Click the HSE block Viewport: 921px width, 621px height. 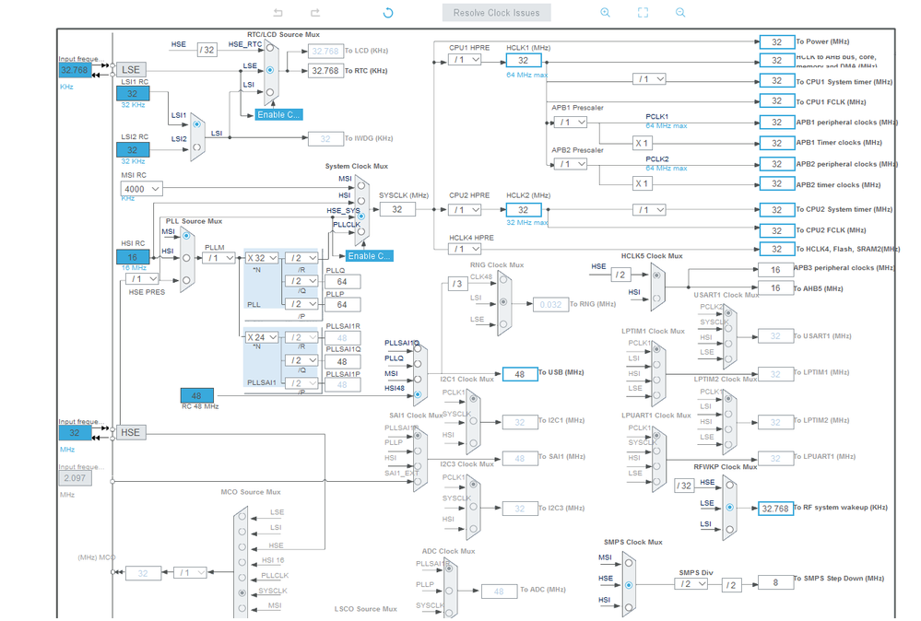[x=130, y=433]
